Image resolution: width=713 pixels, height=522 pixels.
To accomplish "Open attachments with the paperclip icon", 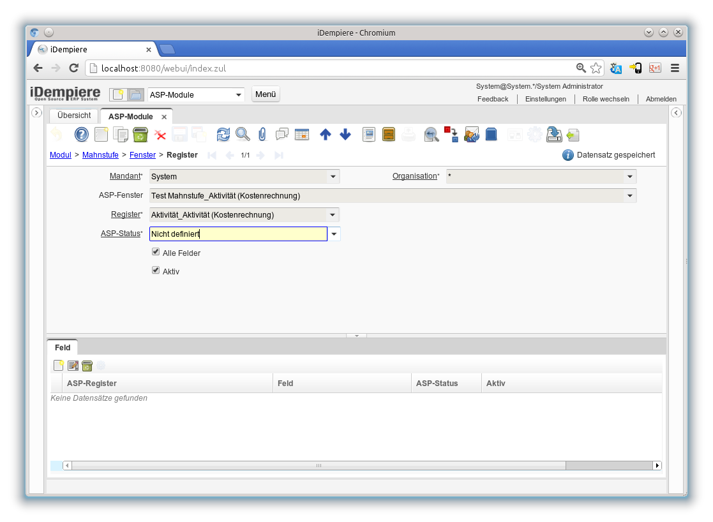I will [262, 134].
